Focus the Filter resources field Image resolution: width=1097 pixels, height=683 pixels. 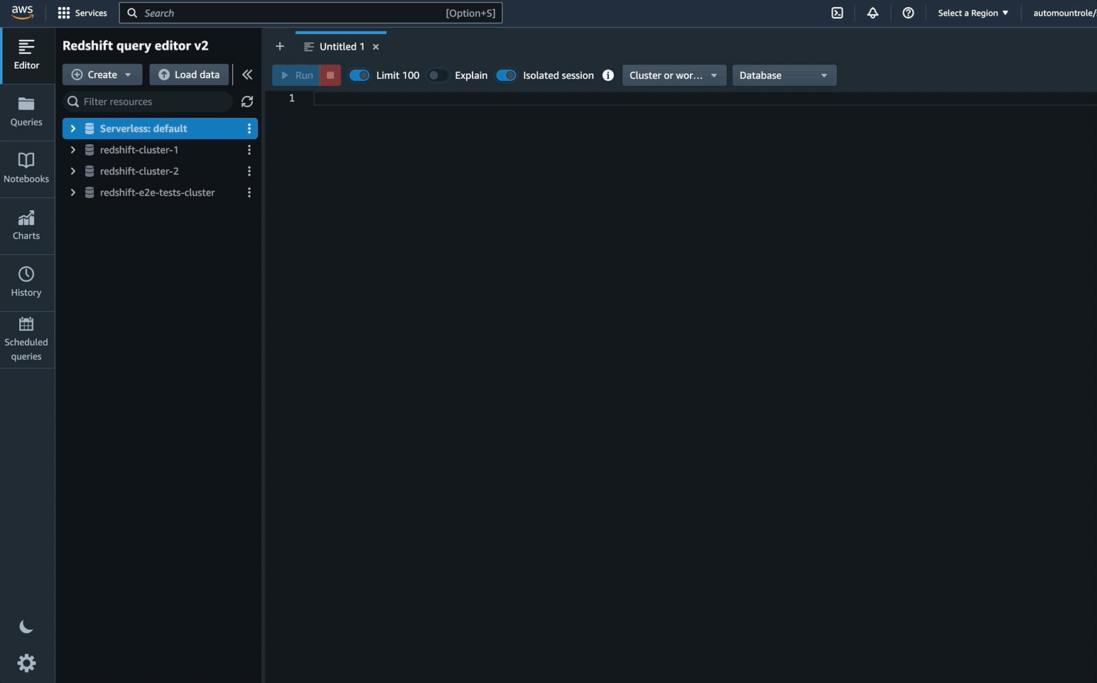tap(148, 102)
